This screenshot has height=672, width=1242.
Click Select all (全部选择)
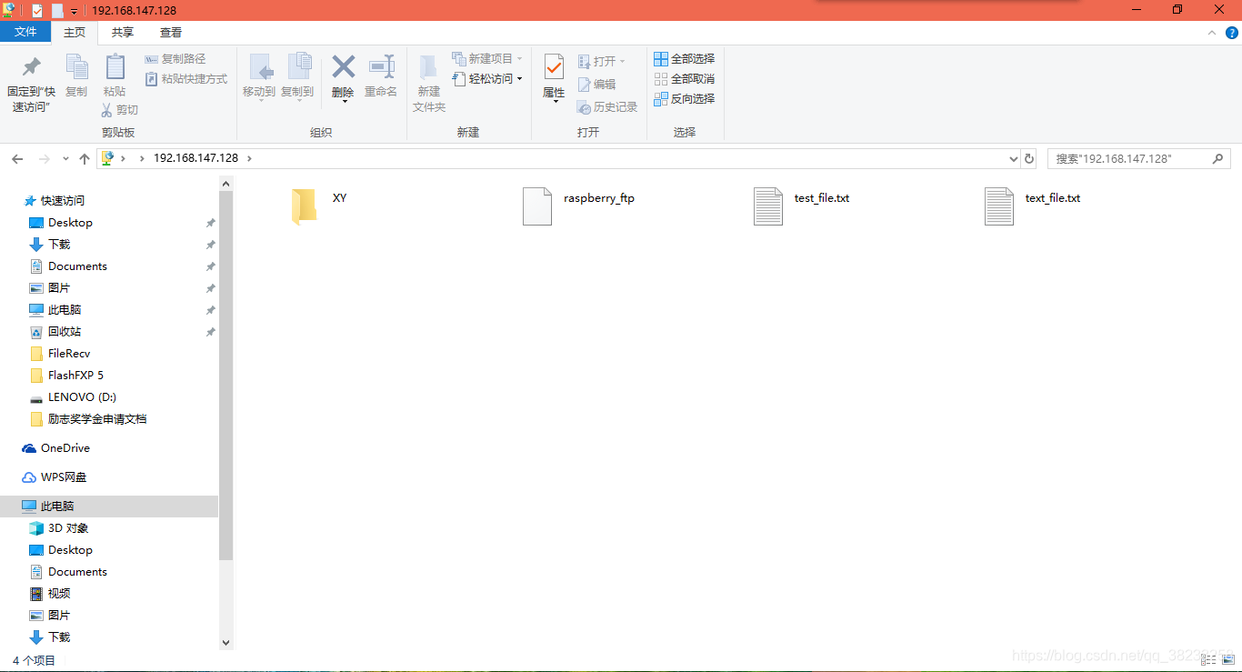(685, 59)
